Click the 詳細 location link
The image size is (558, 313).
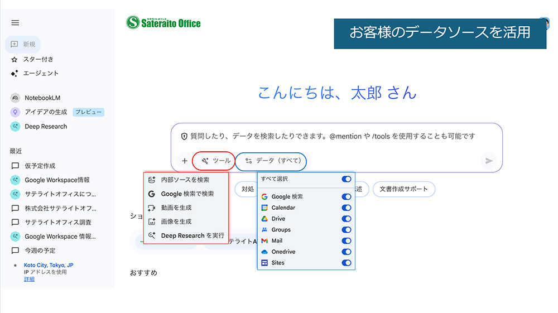tap(29, 279)
